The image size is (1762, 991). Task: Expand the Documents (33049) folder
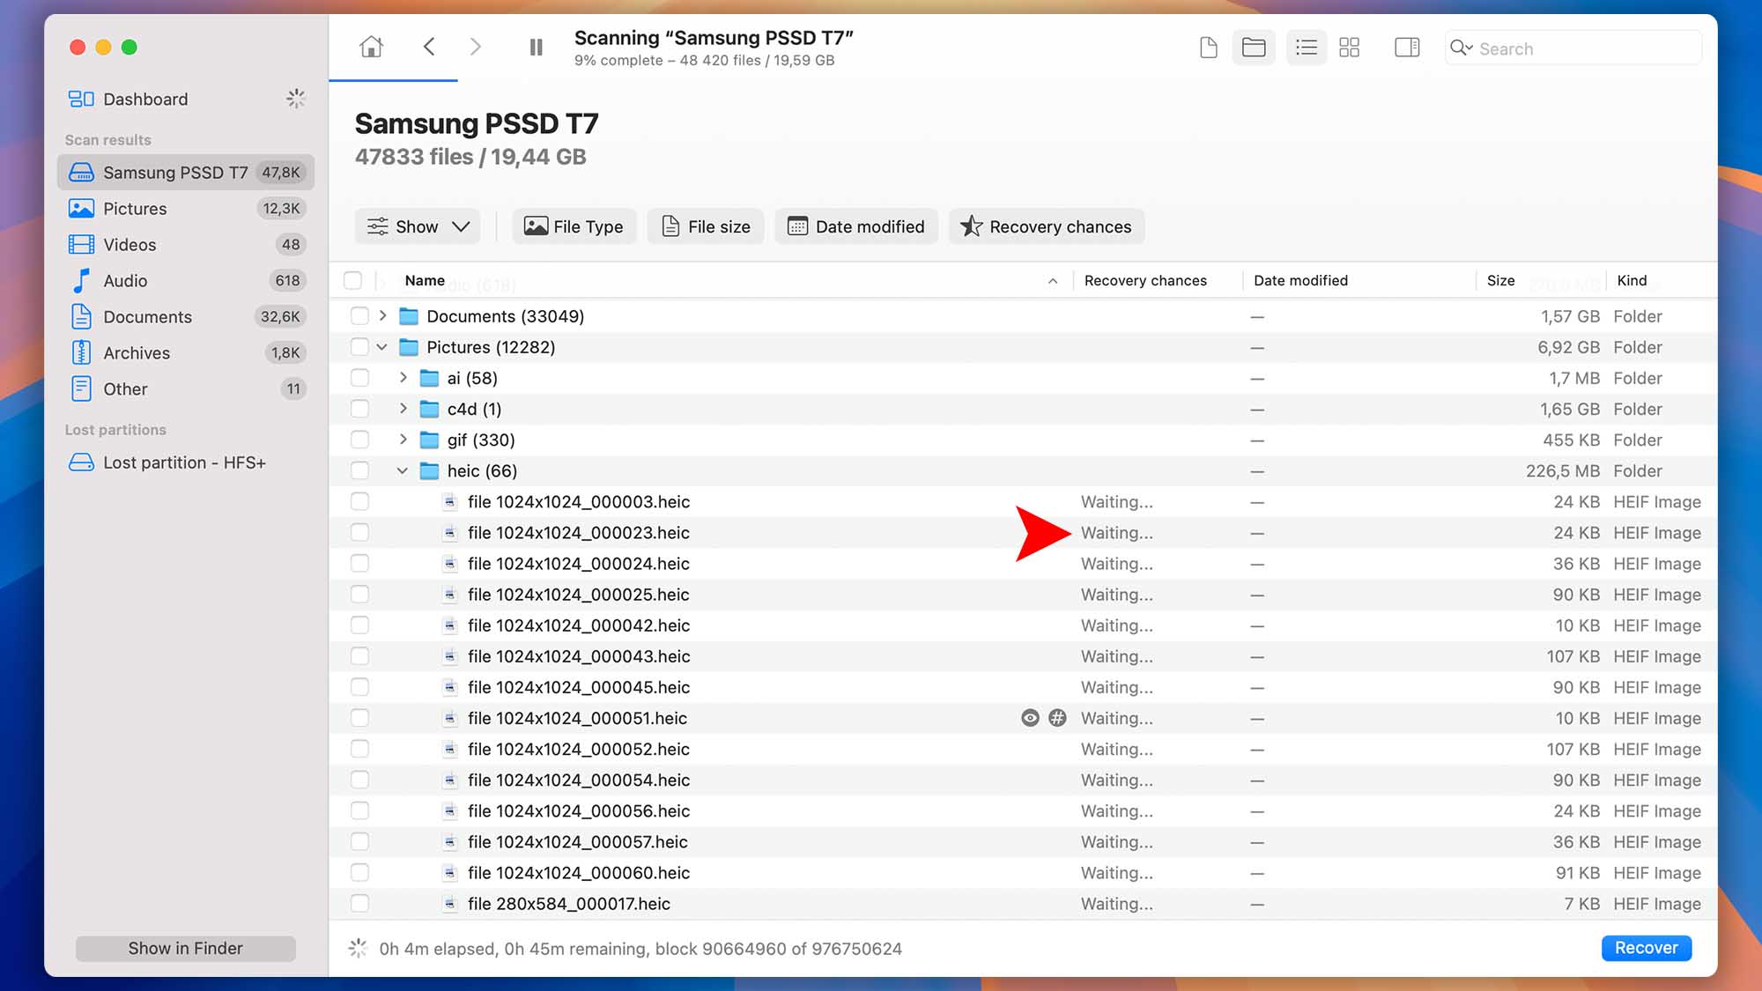point(382,315)
